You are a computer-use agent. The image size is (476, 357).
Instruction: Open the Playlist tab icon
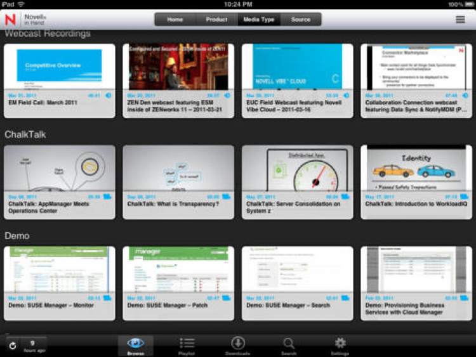187,343
